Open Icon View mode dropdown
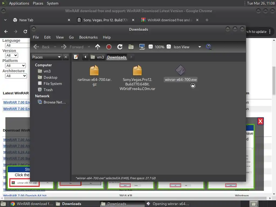 [187, 47]
